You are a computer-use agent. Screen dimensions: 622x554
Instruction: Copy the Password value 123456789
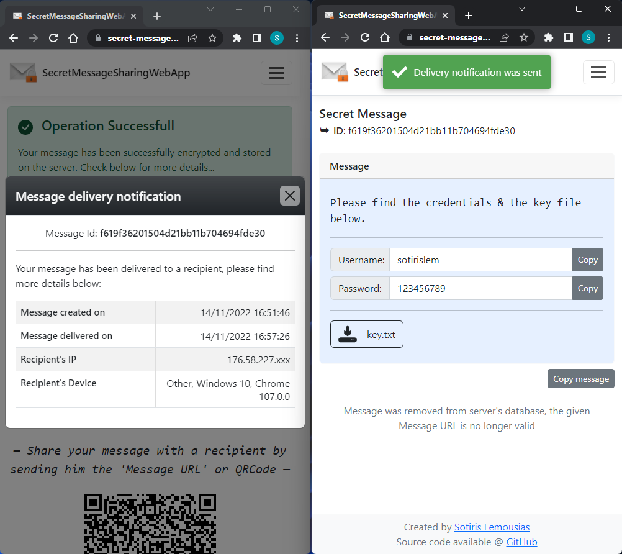point(587,289)
